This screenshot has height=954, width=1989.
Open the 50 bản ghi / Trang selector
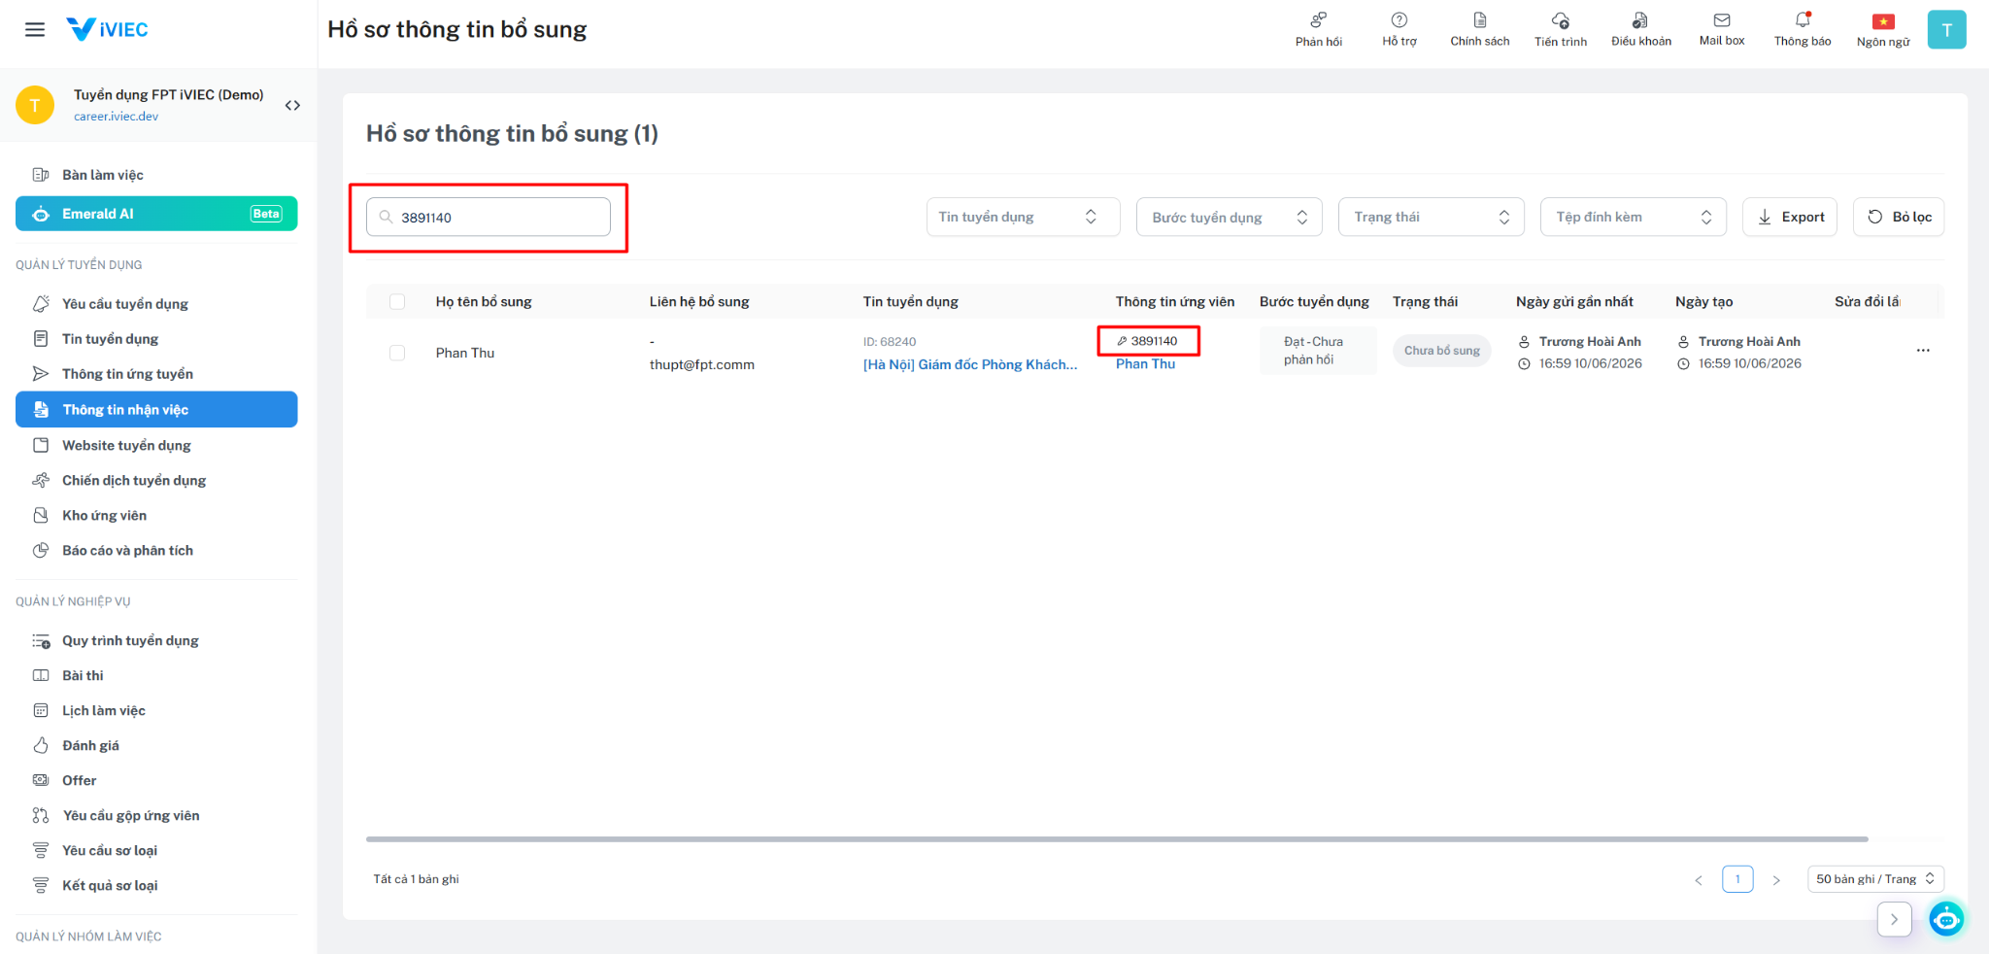pos(1874,878)
